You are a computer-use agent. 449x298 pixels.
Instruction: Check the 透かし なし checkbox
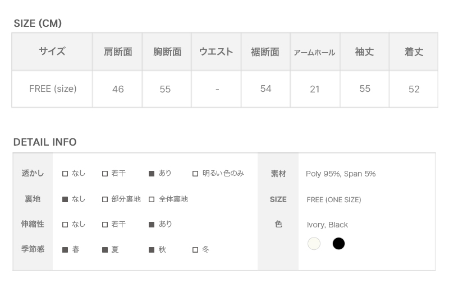(x=65, y=174)
